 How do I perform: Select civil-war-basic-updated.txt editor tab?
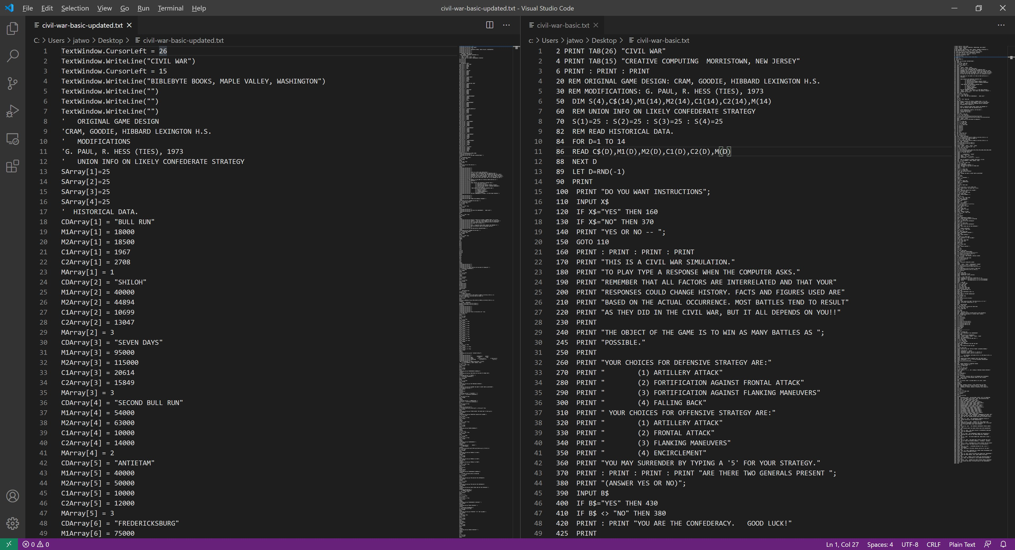pyautogui.click(x=80, y=25)
